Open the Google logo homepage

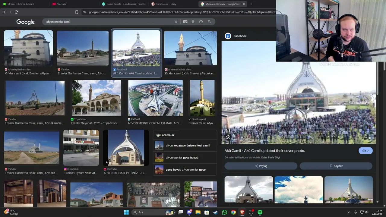[x=26, y=22]
